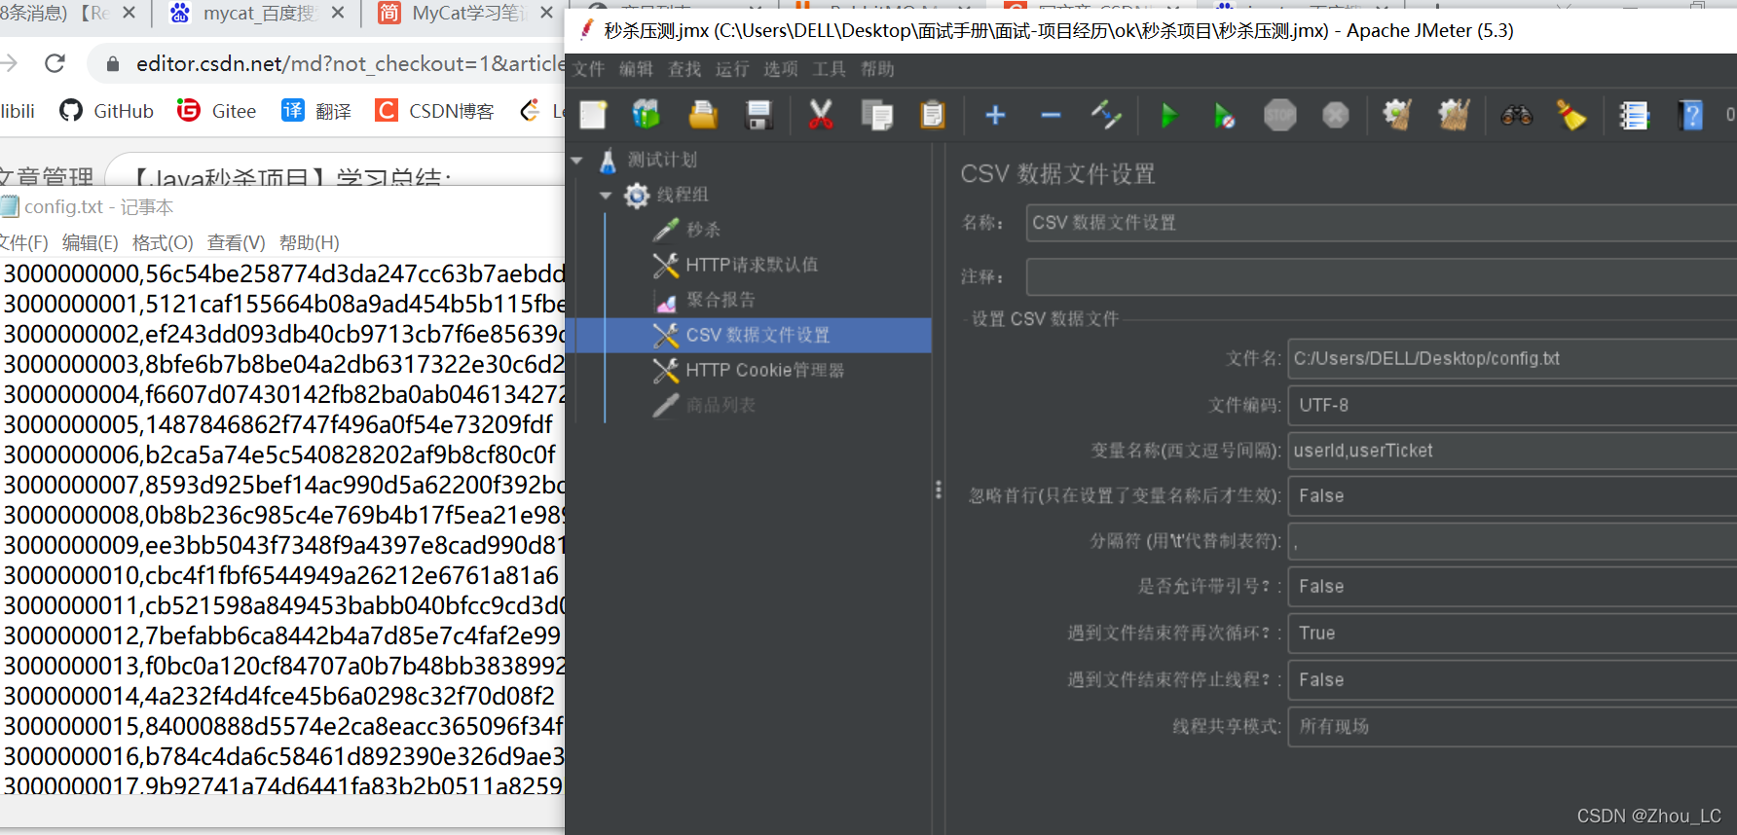
Task: Select HTTP请求默认值 in the tree
Action: tap(752, 265)
